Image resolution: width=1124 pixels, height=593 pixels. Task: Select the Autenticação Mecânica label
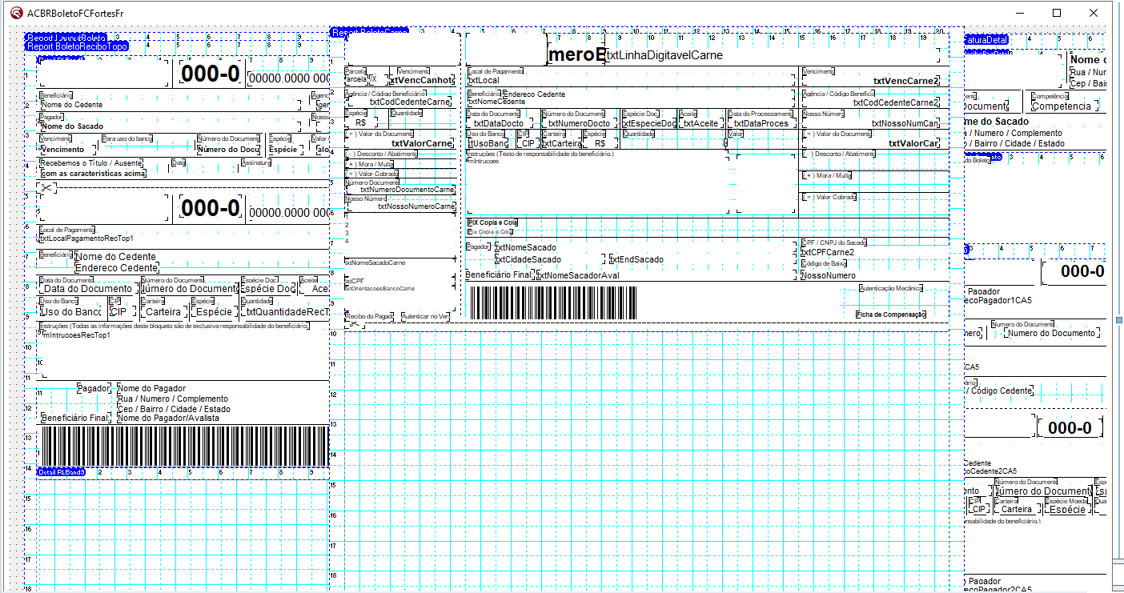click(x=891, y=288)
